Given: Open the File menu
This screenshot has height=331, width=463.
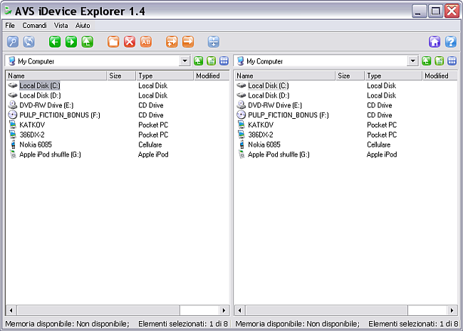Looking at the screenshot, I should (10, 26).
